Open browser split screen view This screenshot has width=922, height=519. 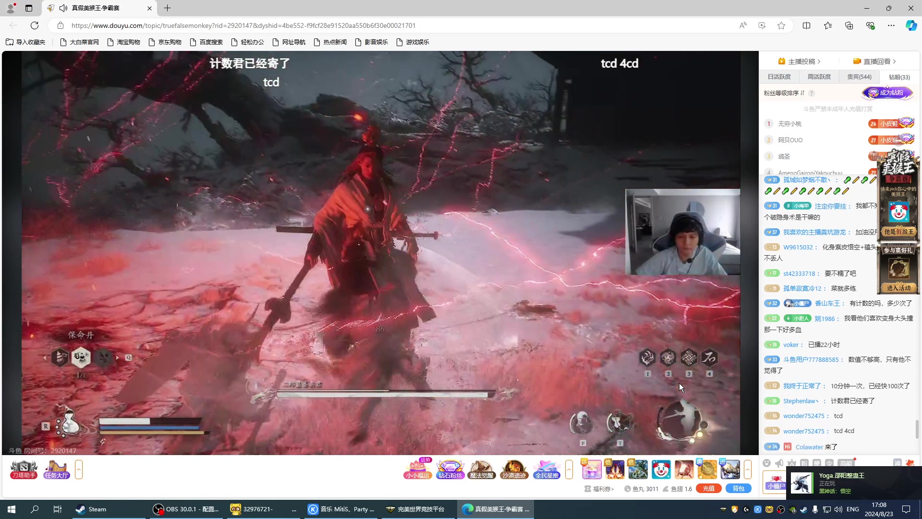point(807,25)
